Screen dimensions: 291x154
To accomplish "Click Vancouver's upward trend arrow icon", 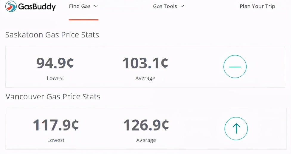I will click(236, 128).
